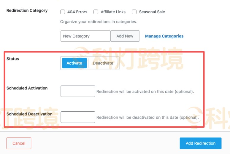Screen dimensions: 230x154
Task: Focus the Scheduled Activation date field
Action: [78, 91]
